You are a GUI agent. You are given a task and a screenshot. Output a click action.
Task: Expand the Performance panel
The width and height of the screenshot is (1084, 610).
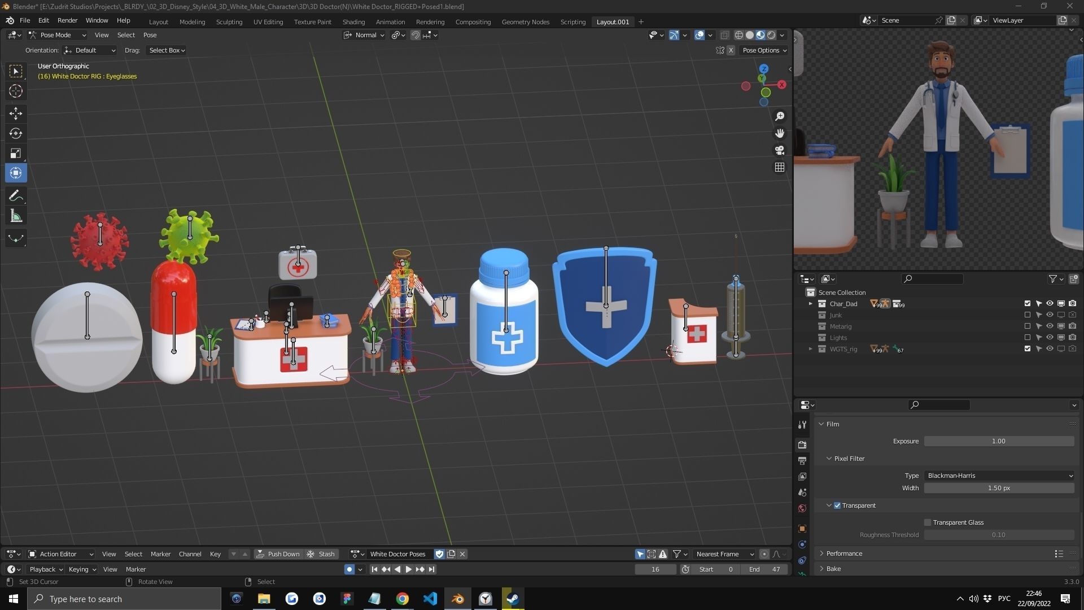tap(844, 554)
